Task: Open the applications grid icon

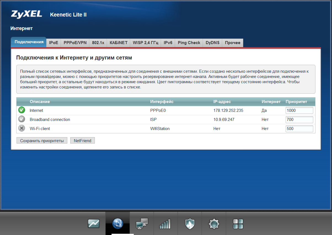Action: pos(238,224)
